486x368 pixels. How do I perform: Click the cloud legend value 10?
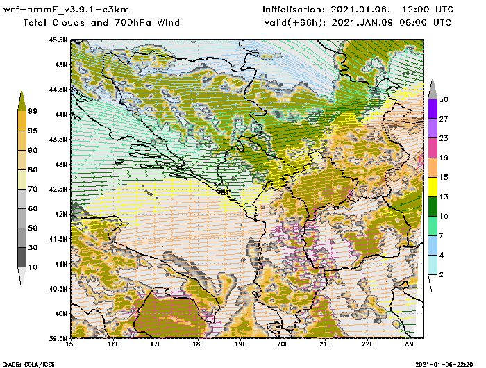point(33,267)
